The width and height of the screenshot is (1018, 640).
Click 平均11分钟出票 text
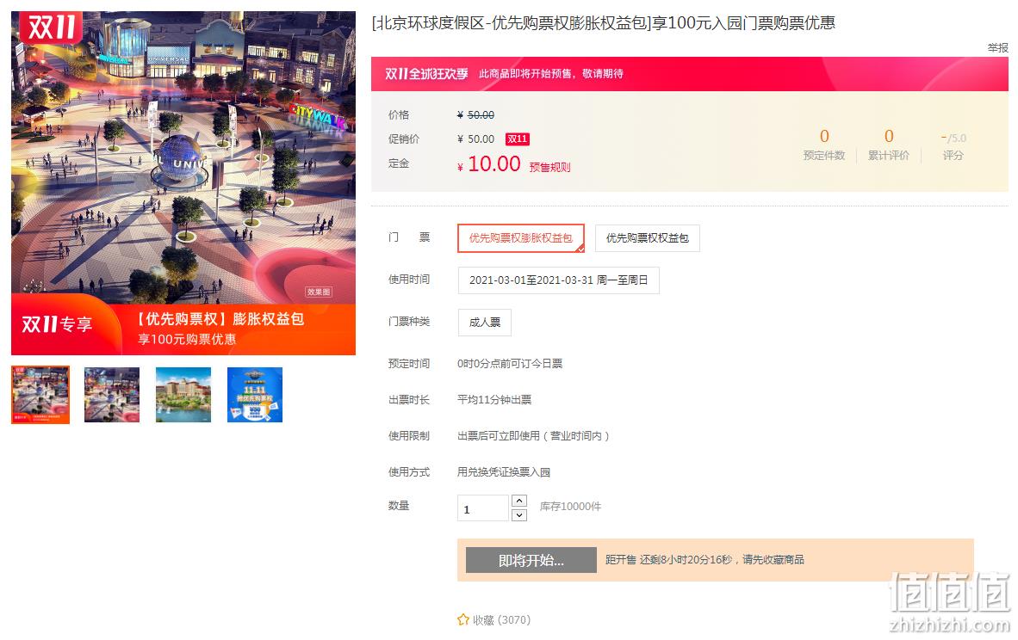[494, 399]
